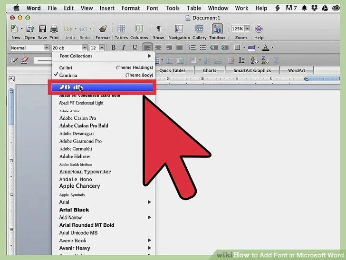Click the Highlight color button
346x260 pixels.
(251, 48)
